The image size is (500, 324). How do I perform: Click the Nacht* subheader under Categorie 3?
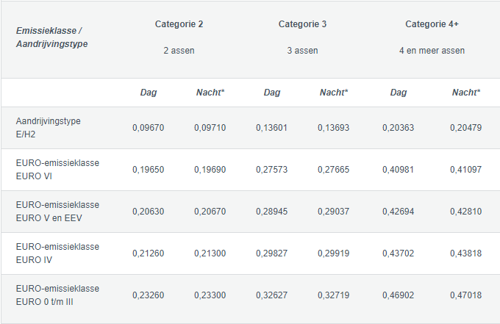333,93
